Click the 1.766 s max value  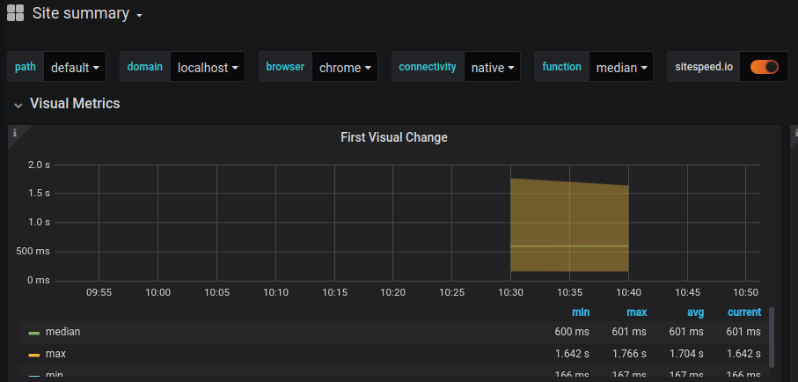629,354
